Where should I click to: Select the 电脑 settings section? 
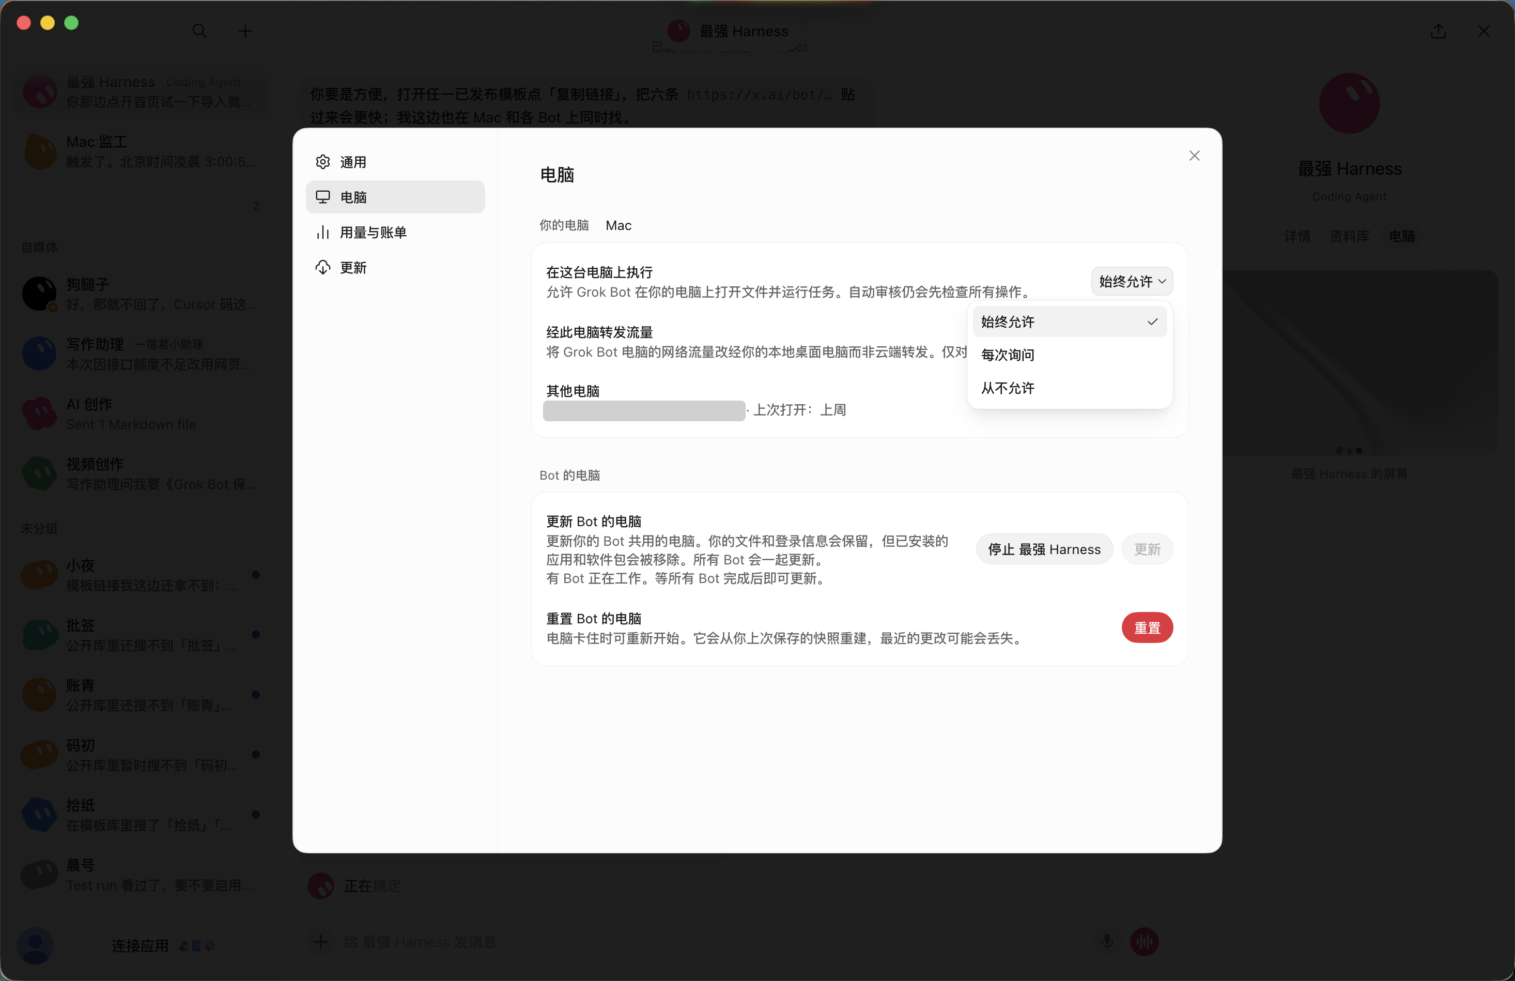pyautogui.click(x=395, y=197)
